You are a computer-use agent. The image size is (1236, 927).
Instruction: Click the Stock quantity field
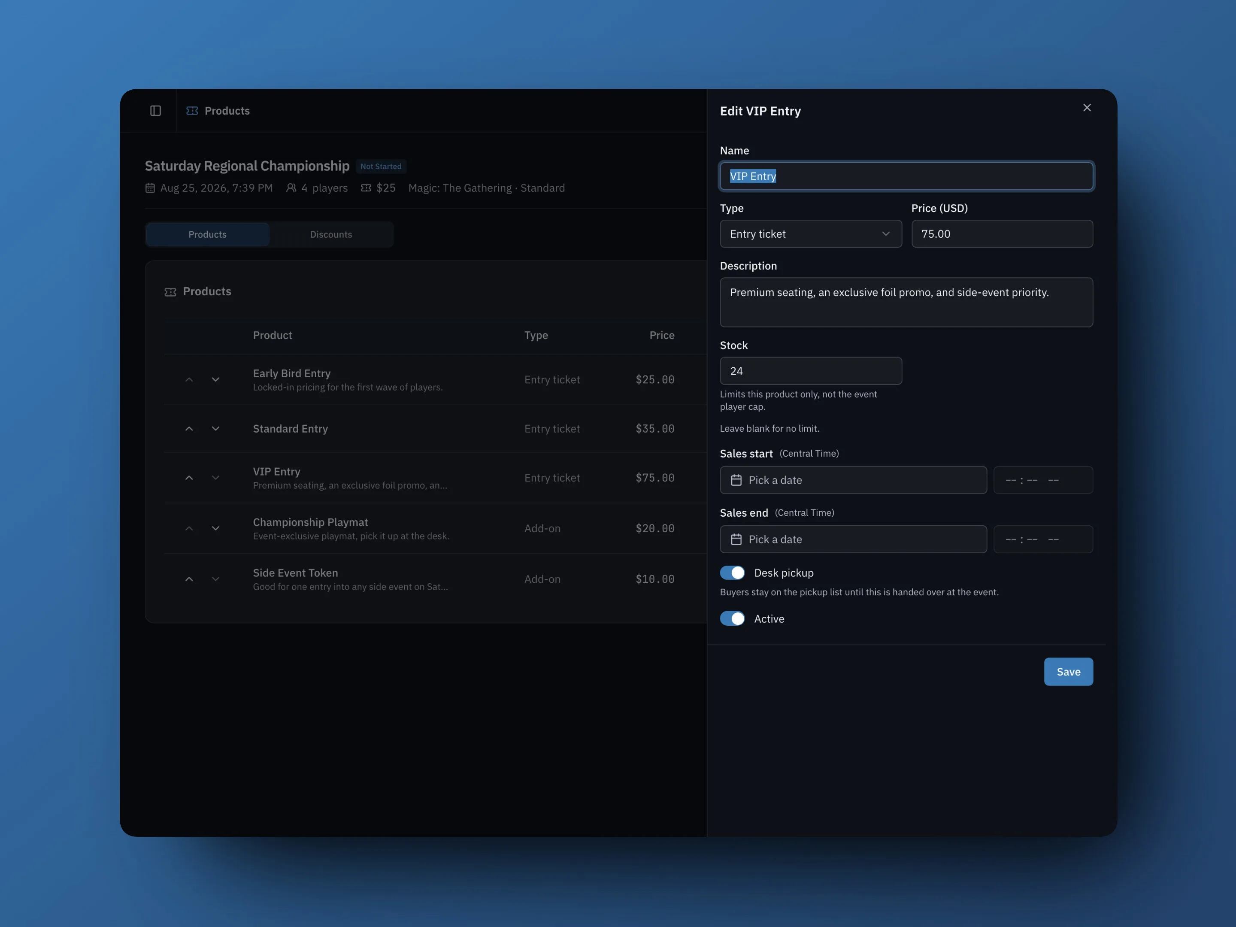[811, 371]
